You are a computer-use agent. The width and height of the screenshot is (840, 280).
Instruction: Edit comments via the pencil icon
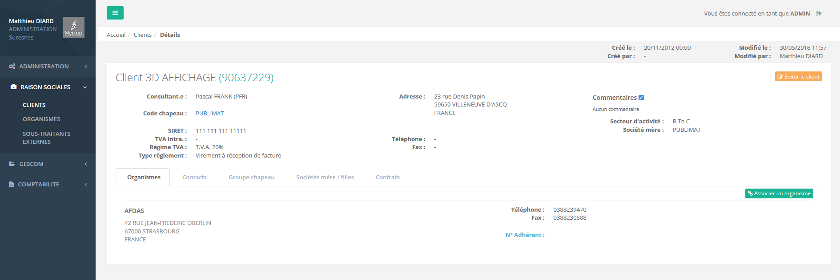pos(641,98)
